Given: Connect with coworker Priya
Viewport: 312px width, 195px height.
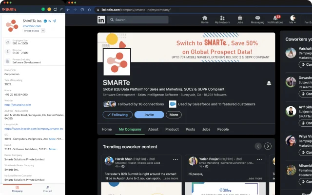Looking at the screenshot, I should [x=306, y=153].
